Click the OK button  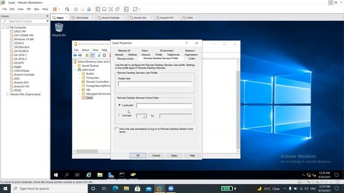138,155
